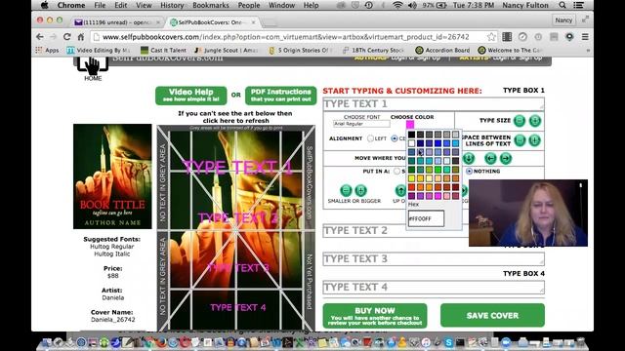Click Save Cover button
Screen dimensions: 625x351
click(492, 316)
